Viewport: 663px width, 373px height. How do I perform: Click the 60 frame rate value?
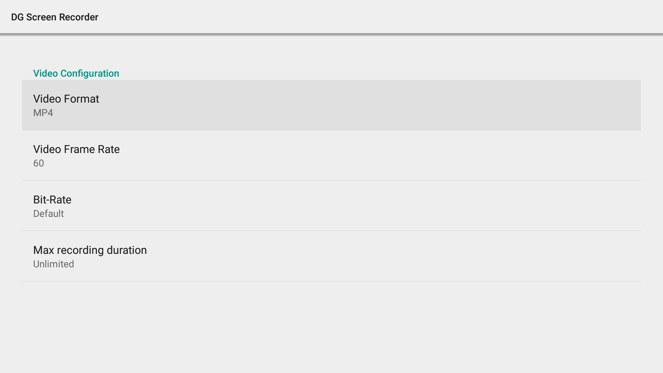(39, 163)
